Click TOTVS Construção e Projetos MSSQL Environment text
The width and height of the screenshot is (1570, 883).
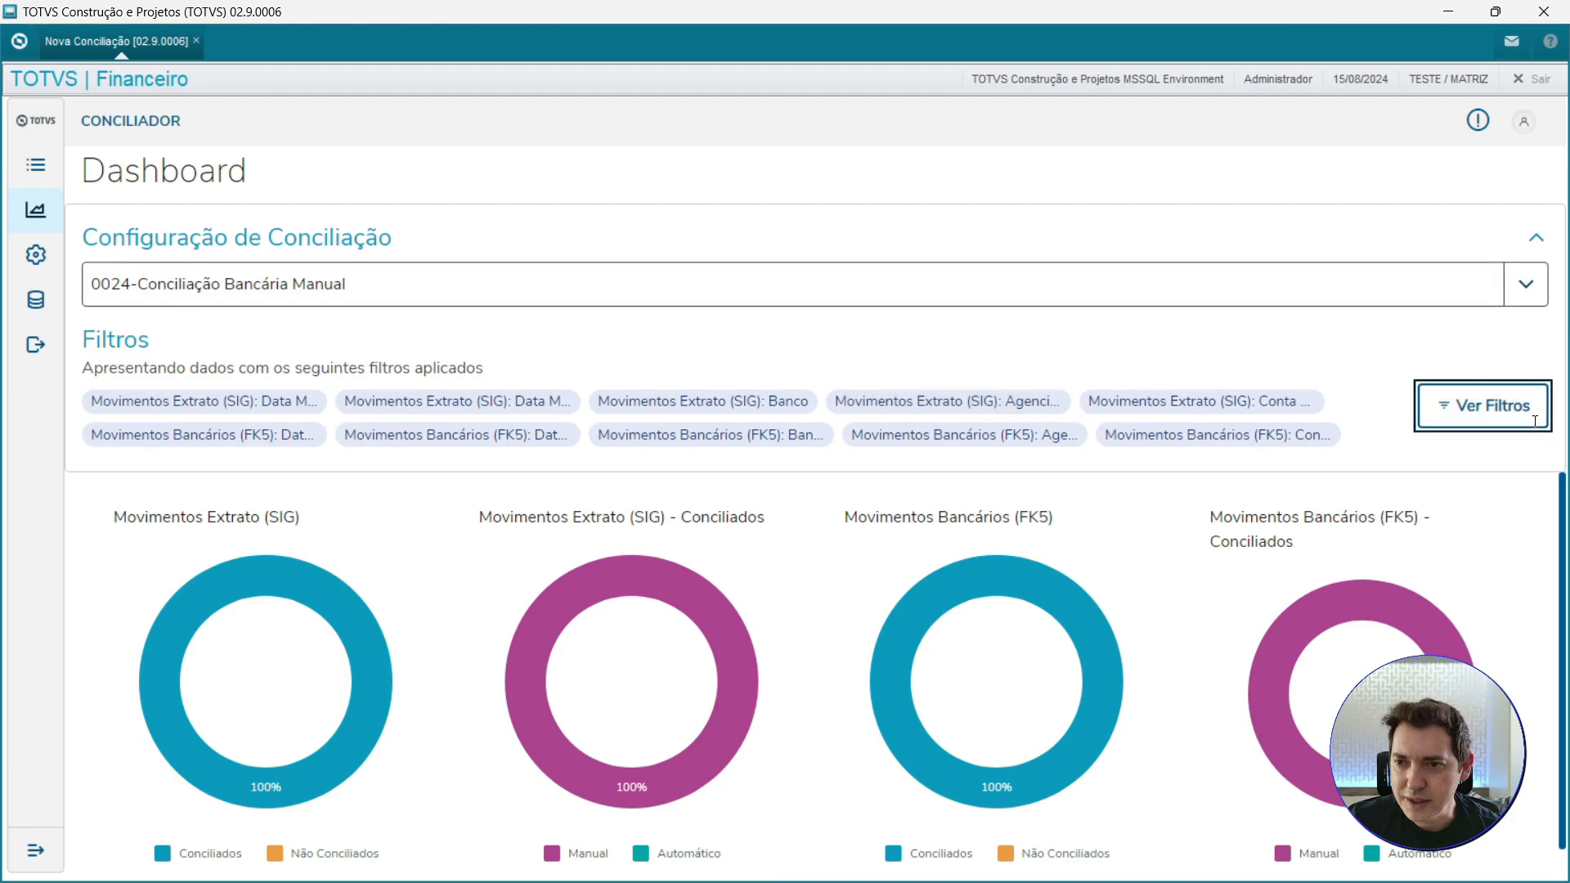pos(1097,79)
